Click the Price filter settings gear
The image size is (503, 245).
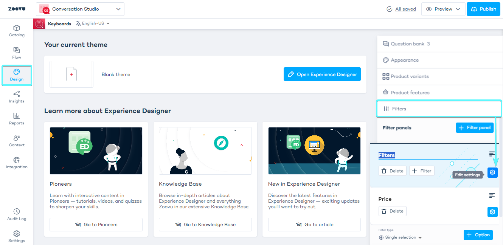click(x=492, y=212)
